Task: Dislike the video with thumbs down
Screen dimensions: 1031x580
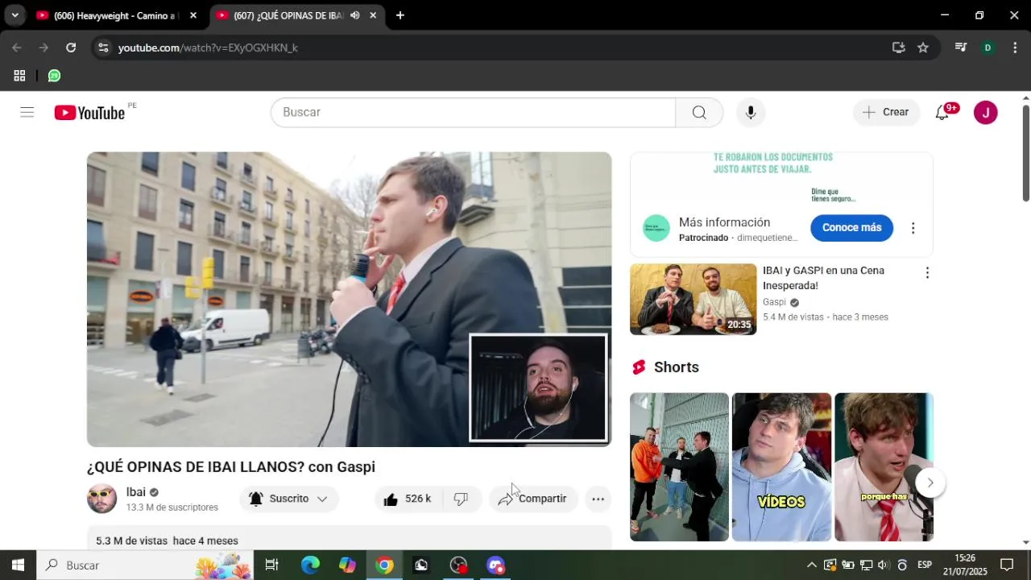Action: (461, 499)
